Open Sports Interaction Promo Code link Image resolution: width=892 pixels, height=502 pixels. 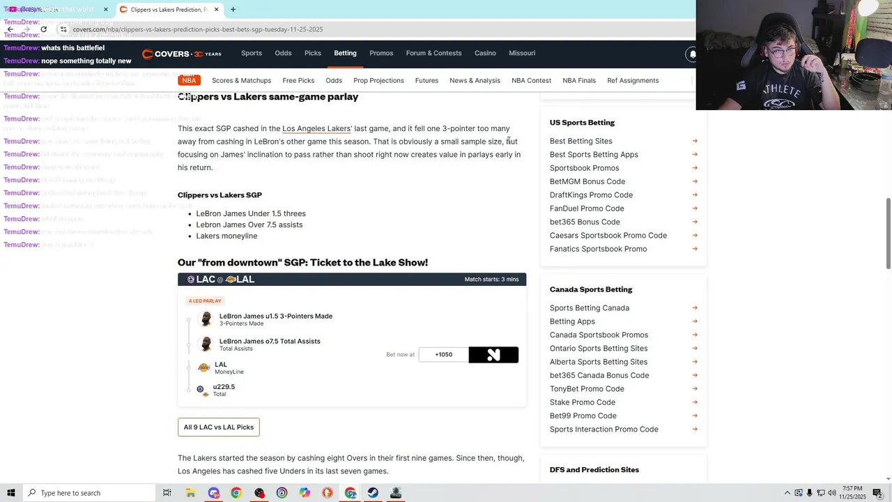[x=604, y=429]
